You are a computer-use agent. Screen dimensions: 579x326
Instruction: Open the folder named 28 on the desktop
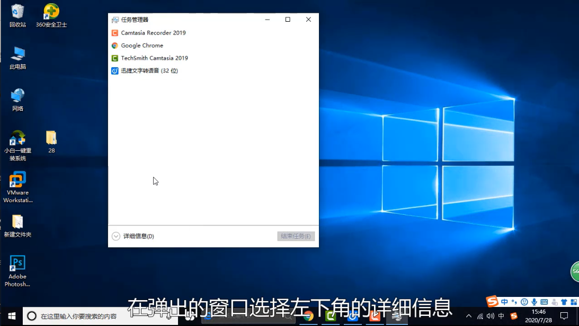point(51,141)
